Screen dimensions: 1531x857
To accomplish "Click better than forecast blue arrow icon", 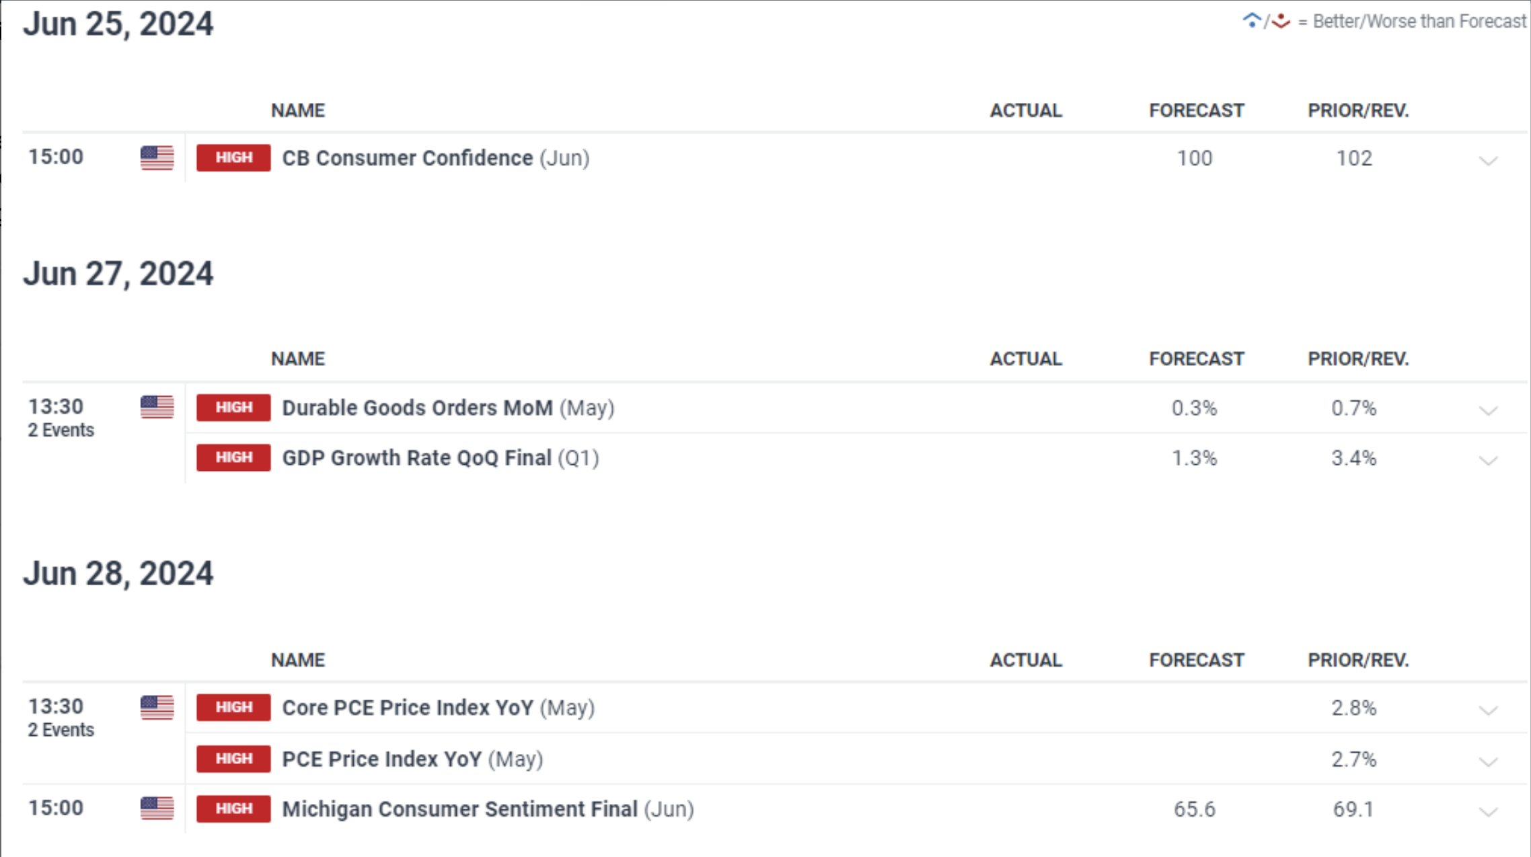I will point(1251,20).
